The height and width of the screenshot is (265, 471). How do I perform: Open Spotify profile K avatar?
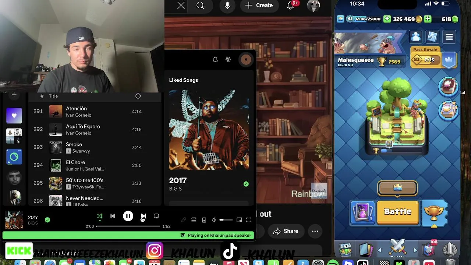(246, 60)
